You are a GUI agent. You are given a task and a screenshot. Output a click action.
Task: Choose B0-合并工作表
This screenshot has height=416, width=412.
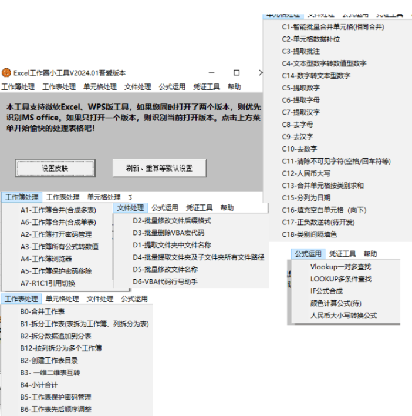point(42,312)
